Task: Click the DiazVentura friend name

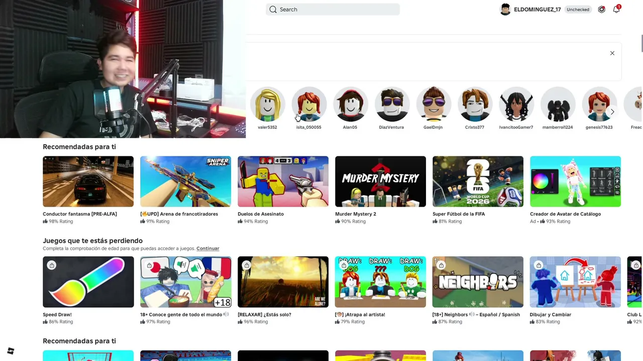Action: 391,127
